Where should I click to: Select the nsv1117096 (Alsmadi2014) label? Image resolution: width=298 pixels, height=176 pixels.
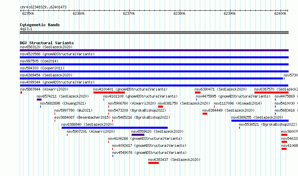(x=238, y=103)
